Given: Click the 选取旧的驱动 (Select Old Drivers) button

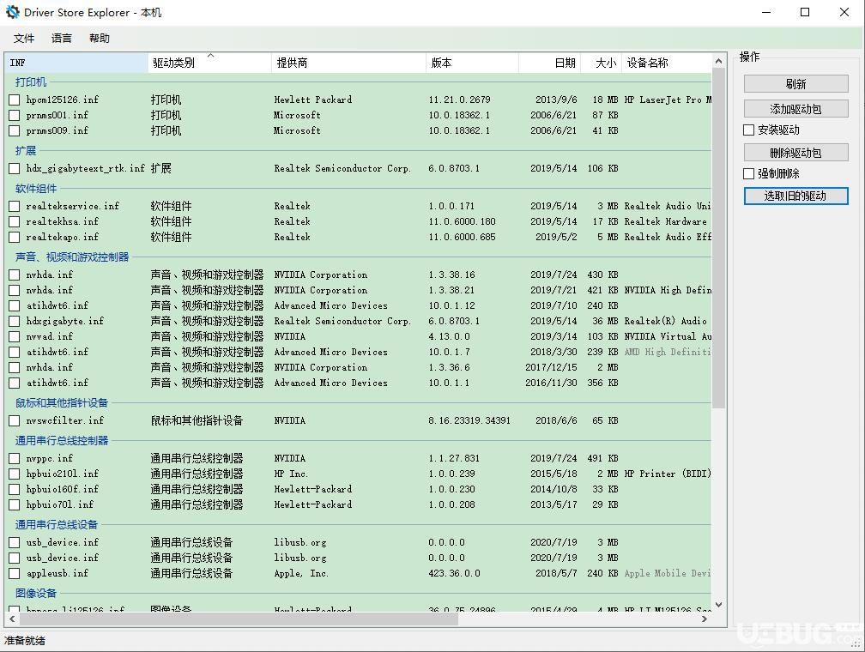Looking at the screenshot, I should tap(795, 196).
